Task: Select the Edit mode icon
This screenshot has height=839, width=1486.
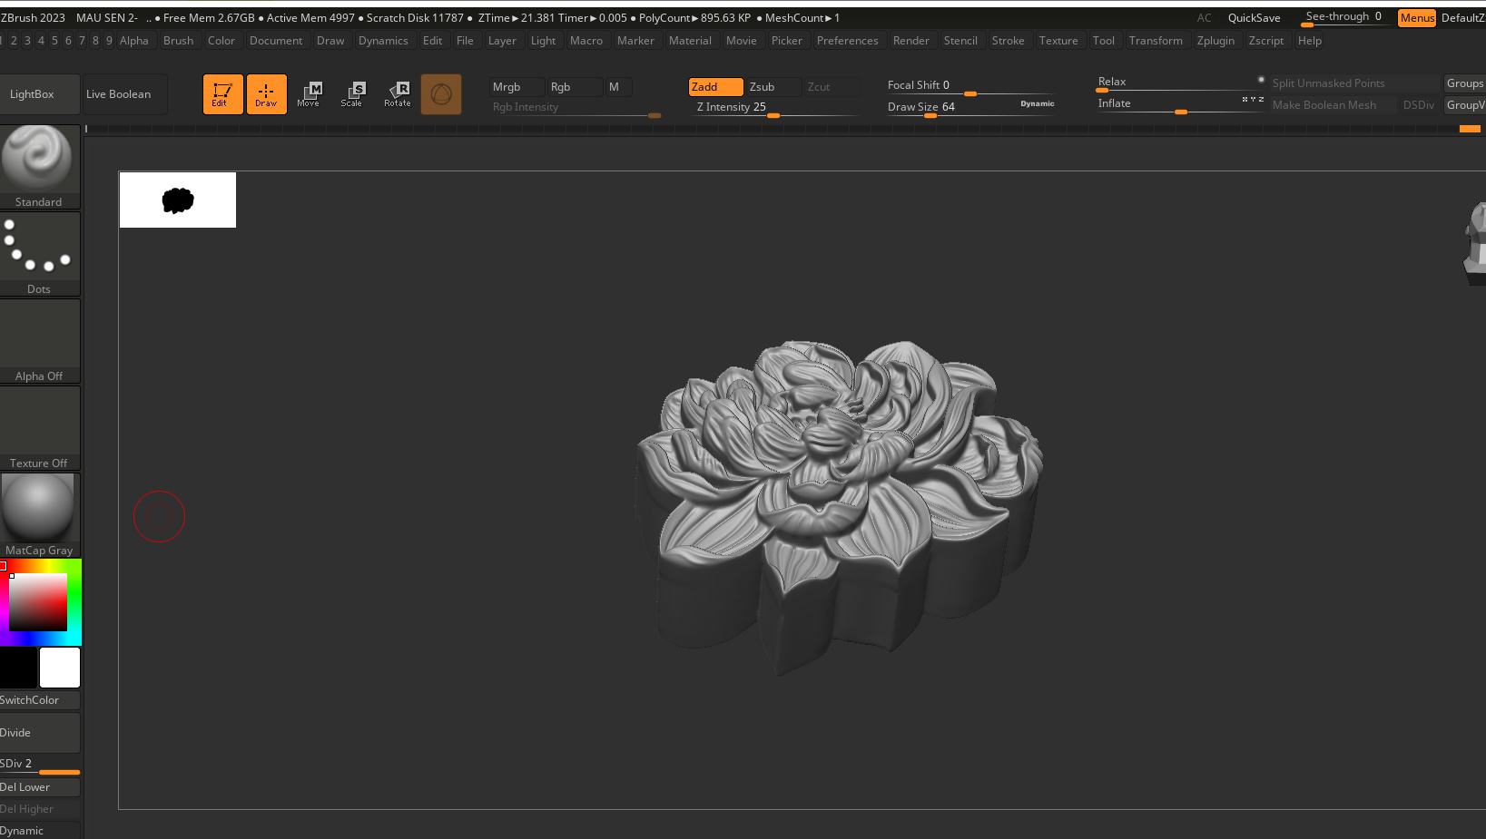Action: pyautogui.click(x=222, y=93)
